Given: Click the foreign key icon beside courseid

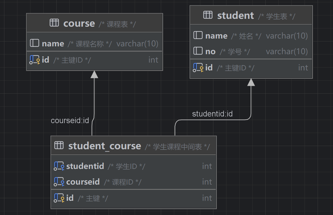Looking at the screenshot, I should tap(59, 182).
